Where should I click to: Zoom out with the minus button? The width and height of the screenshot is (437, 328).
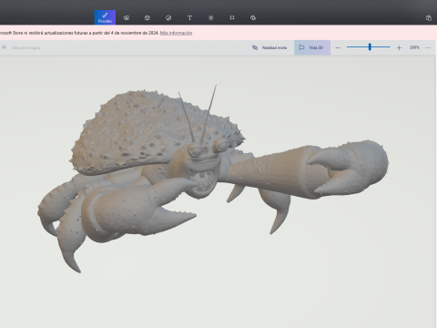click(x=338, y=47)
